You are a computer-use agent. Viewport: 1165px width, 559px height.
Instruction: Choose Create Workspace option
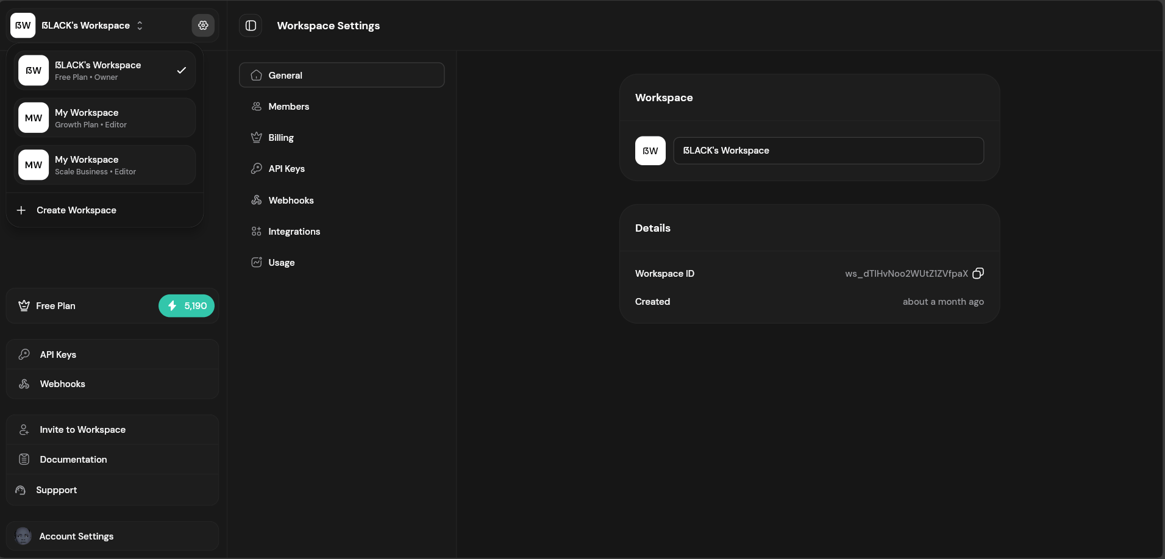pyautogui.click(x=105, y=210)
